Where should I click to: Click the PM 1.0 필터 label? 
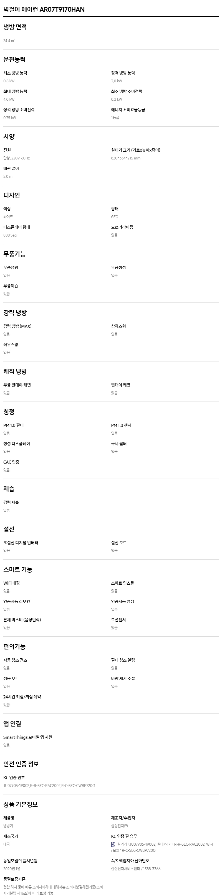pyautogui.click(x=14, y=425)
